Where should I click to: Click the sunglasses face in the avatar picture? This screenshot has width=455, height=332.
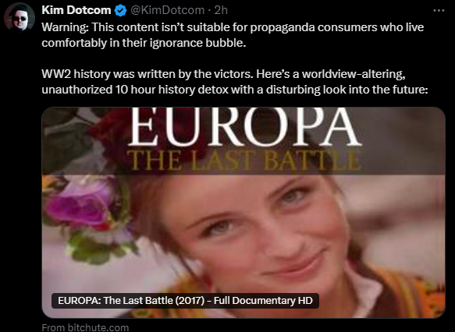tap(20, 20)
